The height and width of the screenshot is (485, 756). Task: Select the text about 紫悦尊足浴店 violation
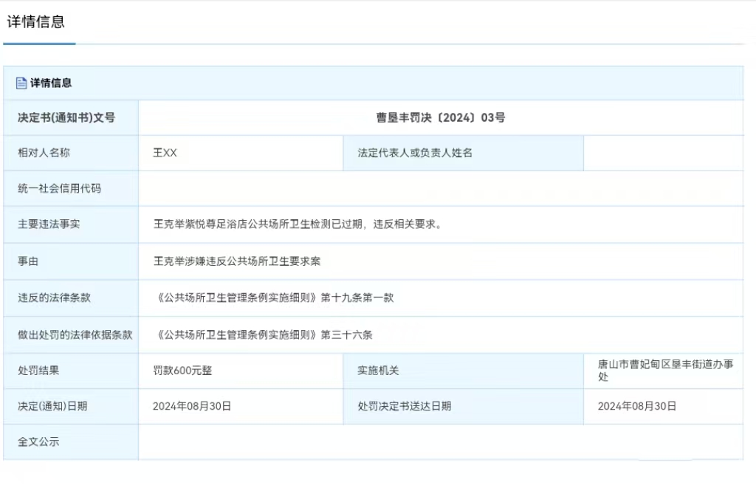[x=298, y=224]
